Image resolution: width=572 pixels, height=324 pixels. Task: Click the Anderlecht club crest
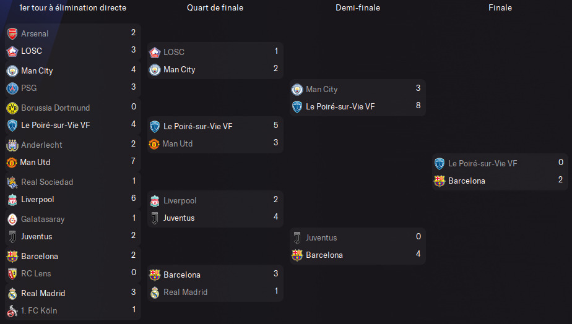[12, 145]
